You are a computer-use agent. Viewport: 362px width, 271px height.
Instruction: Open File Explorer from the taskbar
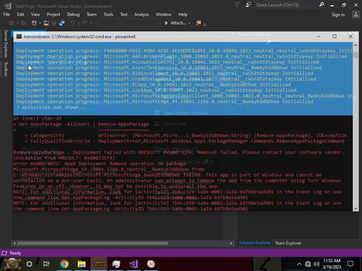pos(82,264)
